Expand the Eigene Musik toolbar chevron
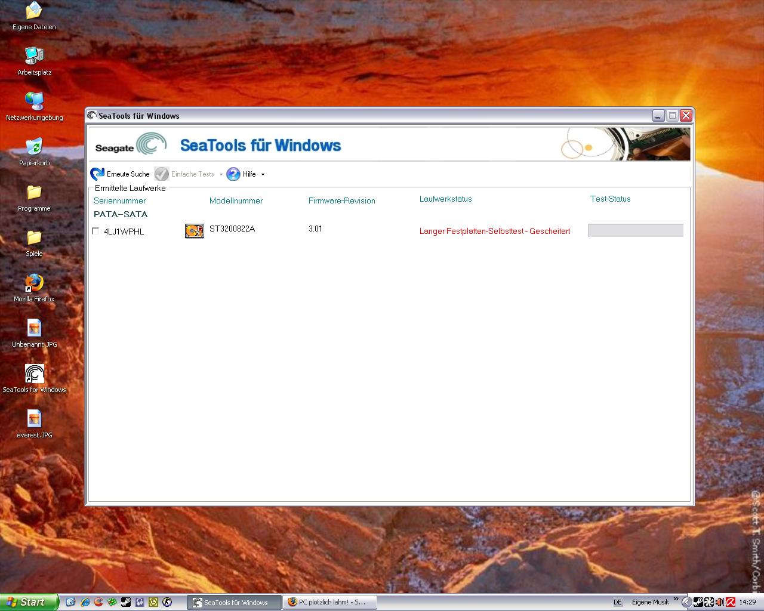Image resolution: width=764 pixels, height=611 pixels. [x=676, y=598]
